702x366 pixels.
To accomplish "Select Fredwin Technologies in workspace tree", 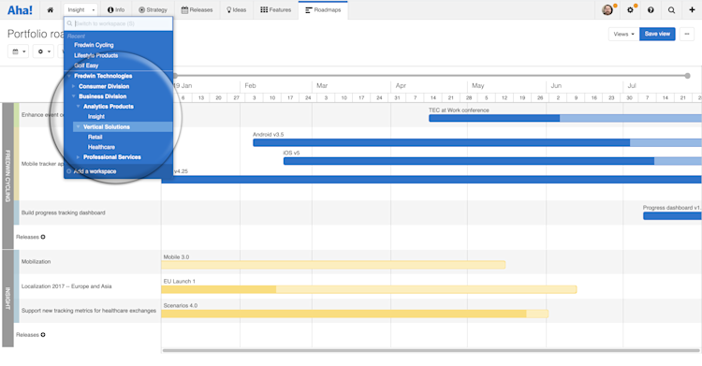I will (103, 76).
